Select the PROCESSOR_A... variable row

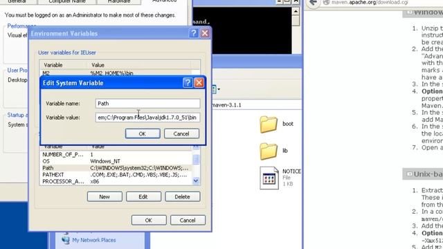coord(116,181)
